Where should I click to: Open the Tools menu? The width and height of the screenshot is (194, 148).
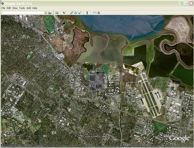[22, 8]
